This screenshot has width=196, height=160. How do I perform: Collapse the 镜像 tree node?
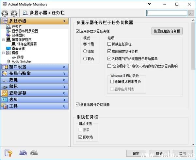[4, 53]
